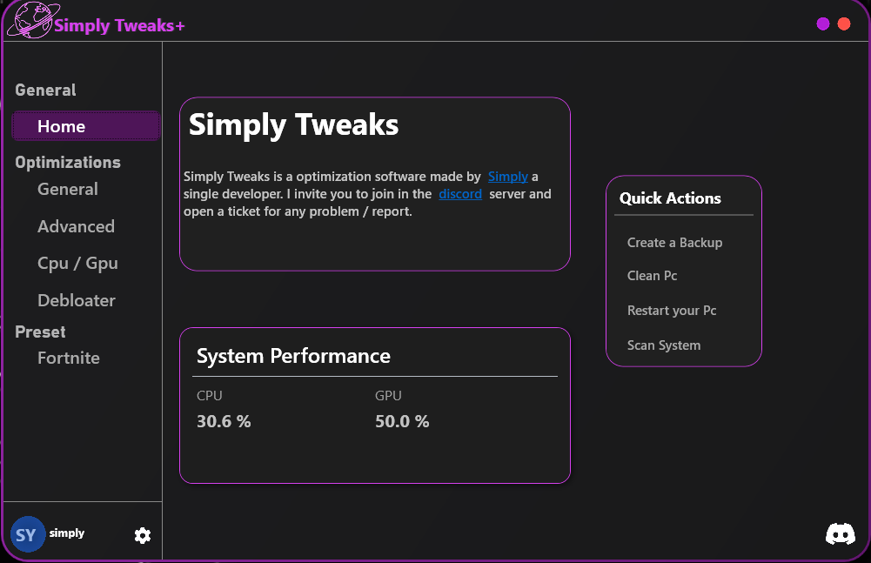This screenshot has height=563, width=871.
Task: Click the Simply Tweaks+ planet logo
Action: (x=30, y=23)
